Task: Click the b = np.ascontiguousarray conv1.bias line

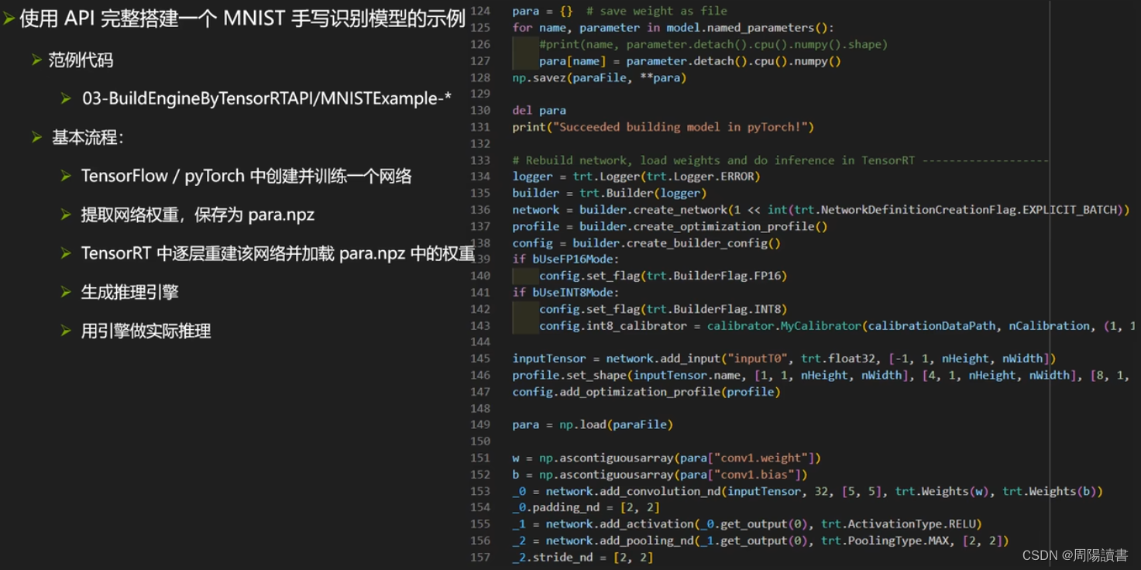Action: pyautogui.click(x=660, y=474)
